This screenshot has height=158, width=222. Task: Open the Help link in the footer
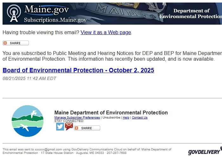tap(126, 118)
